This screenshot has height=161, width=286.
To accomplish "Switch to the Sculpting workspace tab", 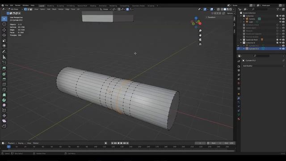I will click(x=60, y=6).
